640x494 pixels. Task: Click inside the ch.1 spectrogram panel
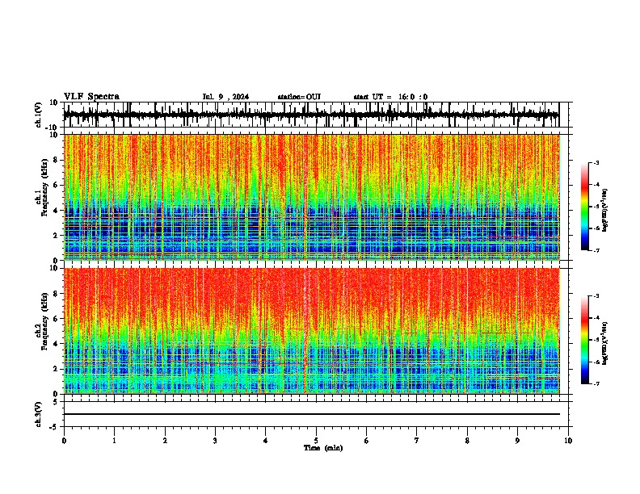click(311, 197)
